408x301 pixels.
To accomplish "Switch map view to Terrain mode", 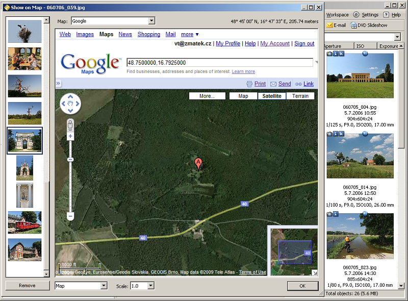I will click(x=300, y=96).
